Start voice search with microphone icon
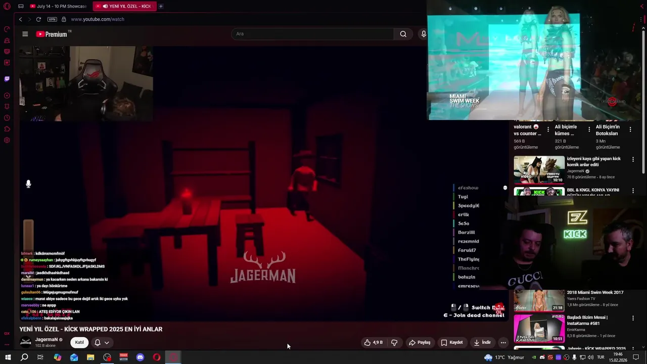The image size is (647, 364). click(424, 34)
